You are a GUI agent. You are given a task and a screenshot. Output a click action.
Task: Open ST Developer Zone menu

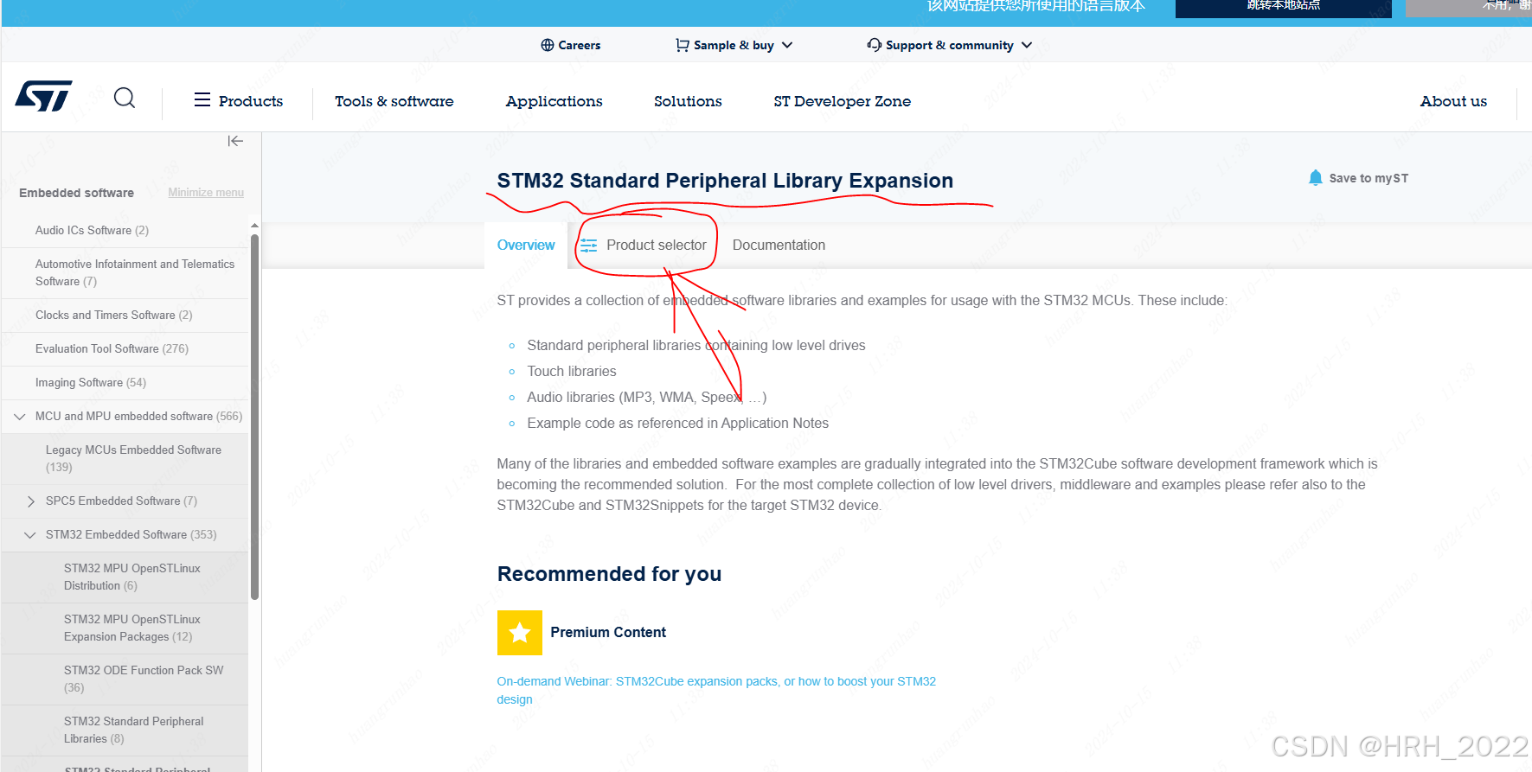[843, 101]
